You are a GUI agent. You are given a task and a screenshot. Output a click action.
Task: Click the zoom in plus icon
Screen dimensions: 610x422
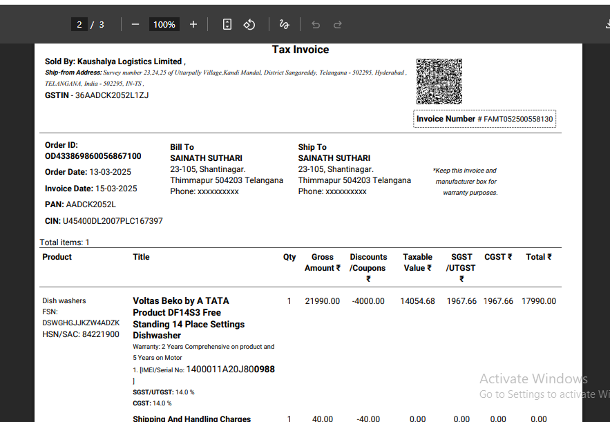(x=193, y=24)
